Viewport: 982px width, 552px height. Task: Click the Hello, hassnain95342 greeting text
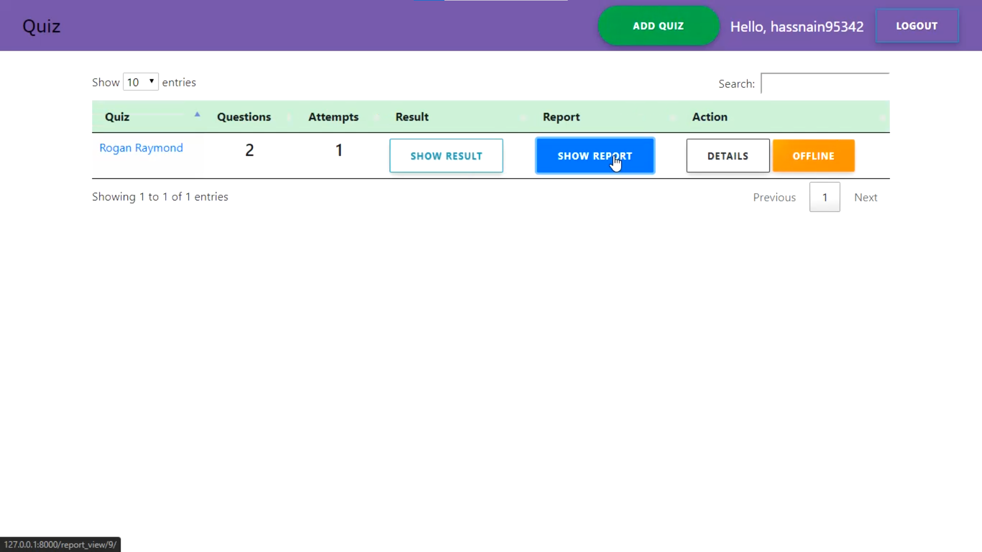pyautogui.click(x=796, y=27)
